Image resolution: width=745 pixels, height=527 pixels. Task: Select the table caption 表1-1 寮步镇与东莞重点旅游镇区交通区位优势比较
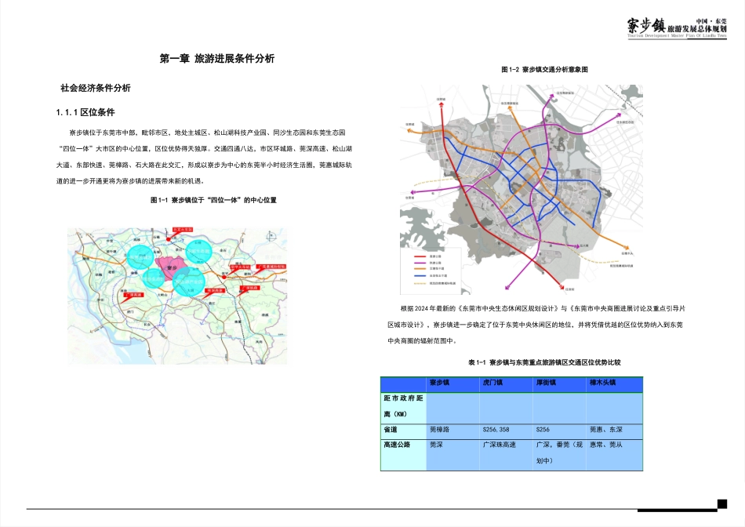pyautogui.click(x=544, y=362)
